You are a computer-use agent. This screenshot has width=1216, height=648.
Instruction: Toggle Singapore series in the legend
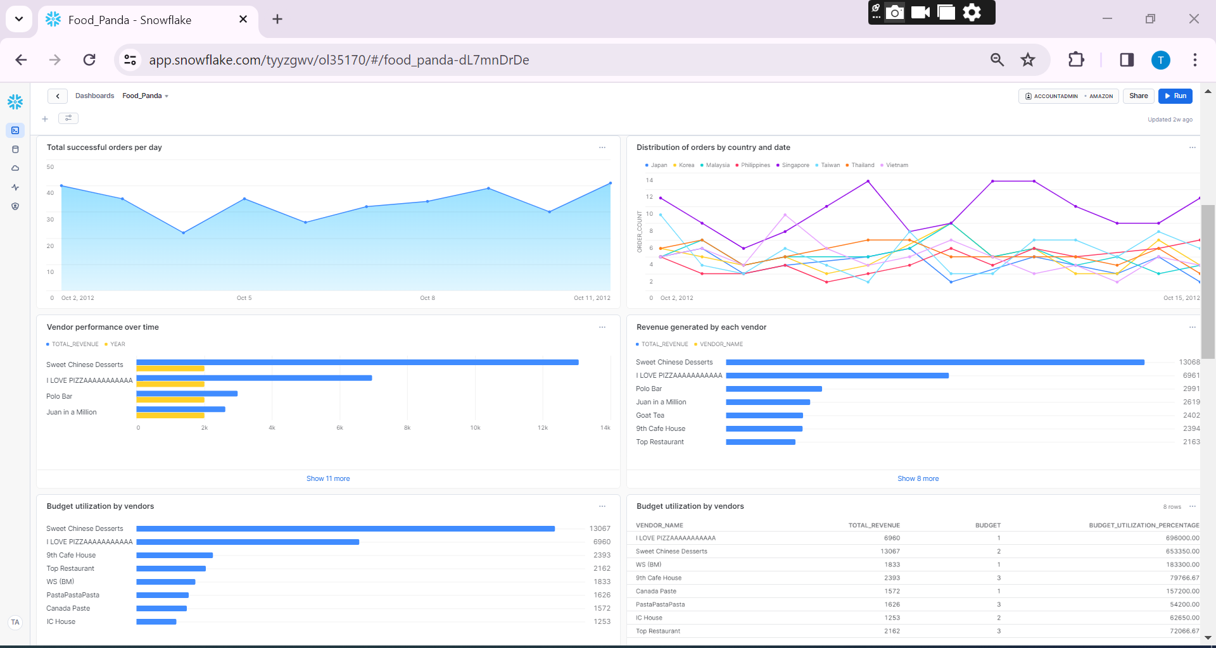coord(793,165)
